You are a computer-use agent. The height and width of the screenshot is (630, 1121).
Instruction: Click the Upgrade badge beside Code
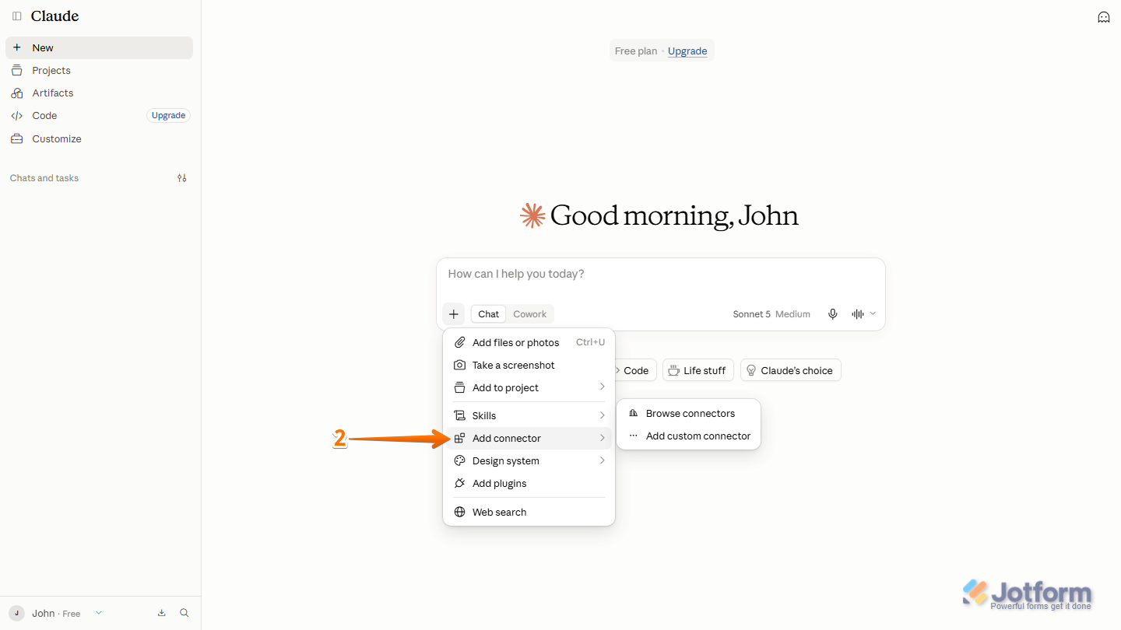click(x=168, y=115)
